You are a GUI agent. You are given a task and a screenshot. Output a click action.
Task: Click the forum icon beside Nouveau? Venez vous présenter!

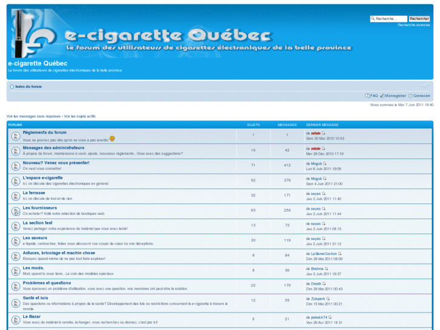(x=16, y=167)
